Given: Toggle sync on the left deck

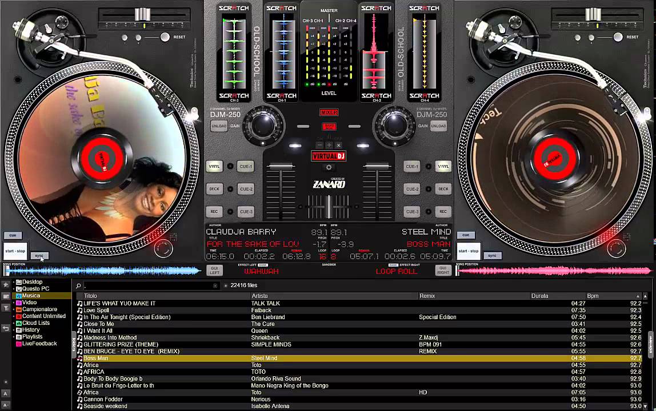Looking at the screenshot, I should pyautogui.click(x=39, y=256).
